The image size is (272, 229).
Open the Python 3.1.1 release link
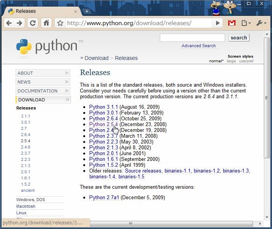(x=103, y=107)
